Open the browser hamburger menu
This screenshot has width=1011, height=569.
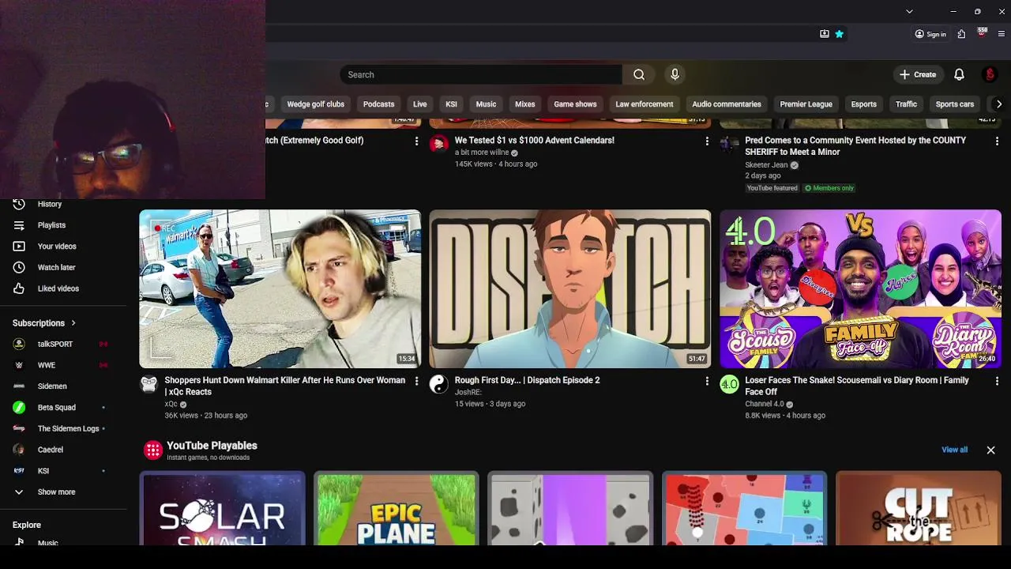[x=1002, y=34]
